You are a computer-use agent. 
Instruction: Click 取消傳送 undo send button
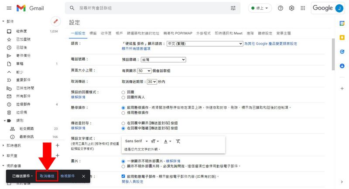(47, 176)
